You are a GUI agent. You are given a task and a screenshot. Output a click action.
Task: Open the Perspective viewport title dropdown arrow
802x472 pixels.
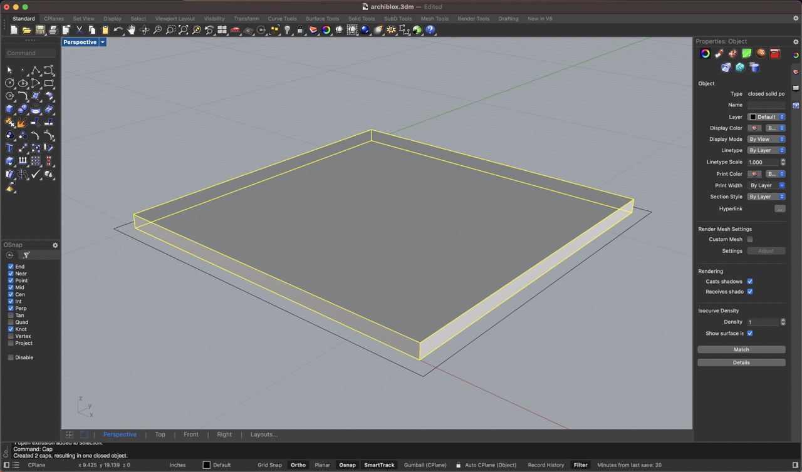click(102, 42)
